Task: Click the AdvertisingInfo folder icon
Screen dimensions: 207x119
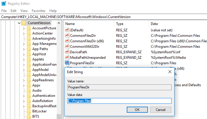Action: pos(29,39)
